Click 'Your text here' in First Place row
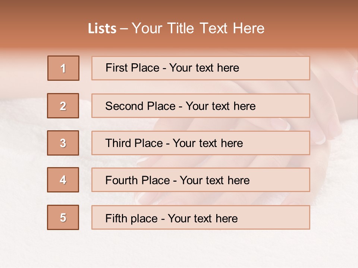 click(204, 68)
